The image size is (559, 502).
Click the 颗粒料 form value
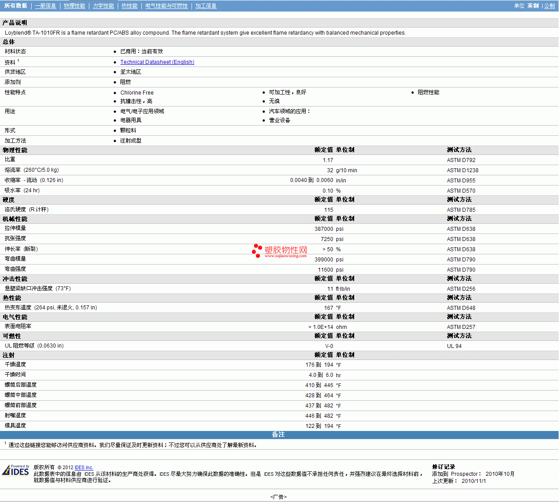point(128,130)
